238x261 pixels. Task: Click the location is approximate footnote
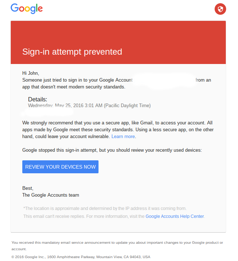point(105,209)
